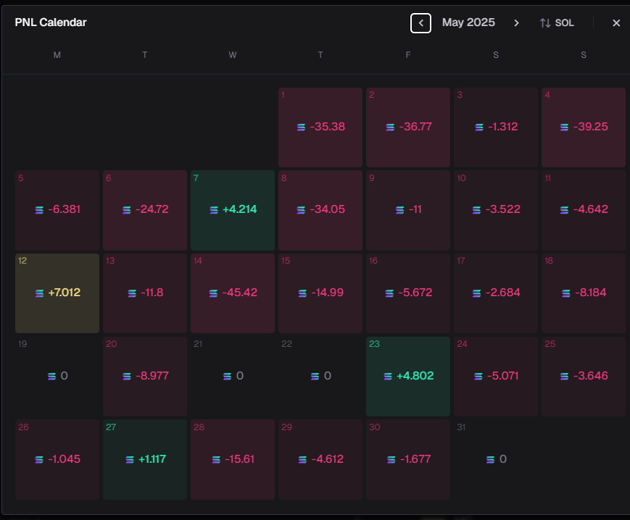Click the Solana icon in May 1 cell
Viewport: 630px width, 520px height.
(x=301, y=127)
